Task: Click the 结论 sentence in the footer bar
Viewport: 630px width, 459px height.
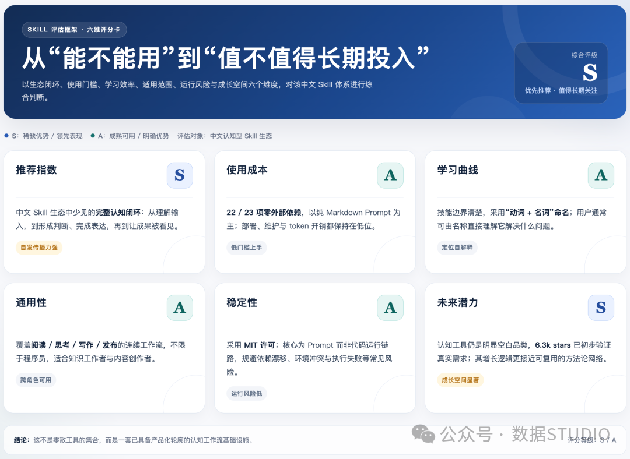Action: [134, 440]
